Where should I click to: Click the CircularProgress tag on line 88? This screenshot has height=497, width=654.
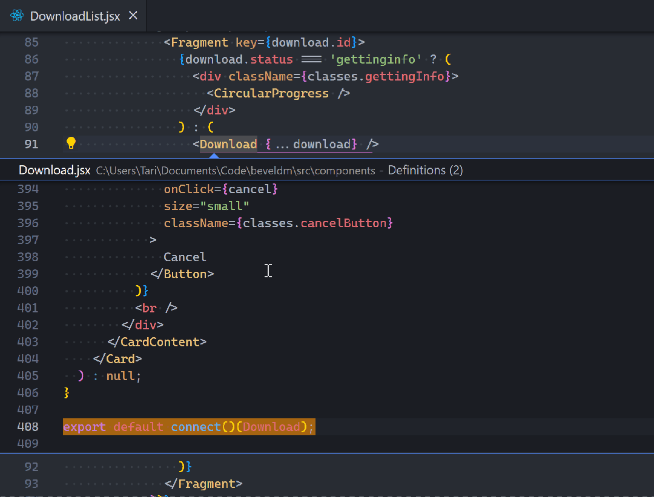271,93
